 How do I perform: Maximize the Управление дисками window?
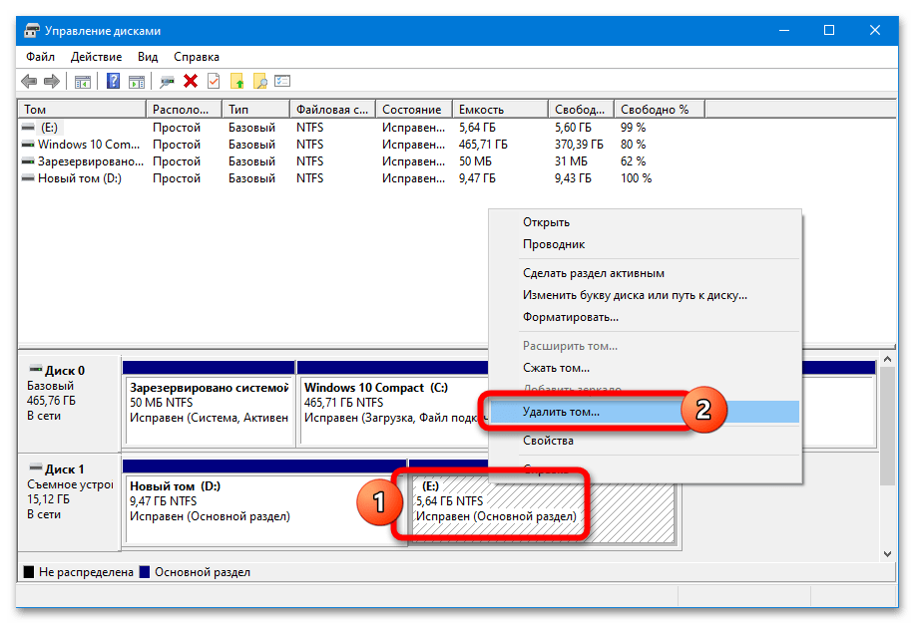tap(828, 30)
